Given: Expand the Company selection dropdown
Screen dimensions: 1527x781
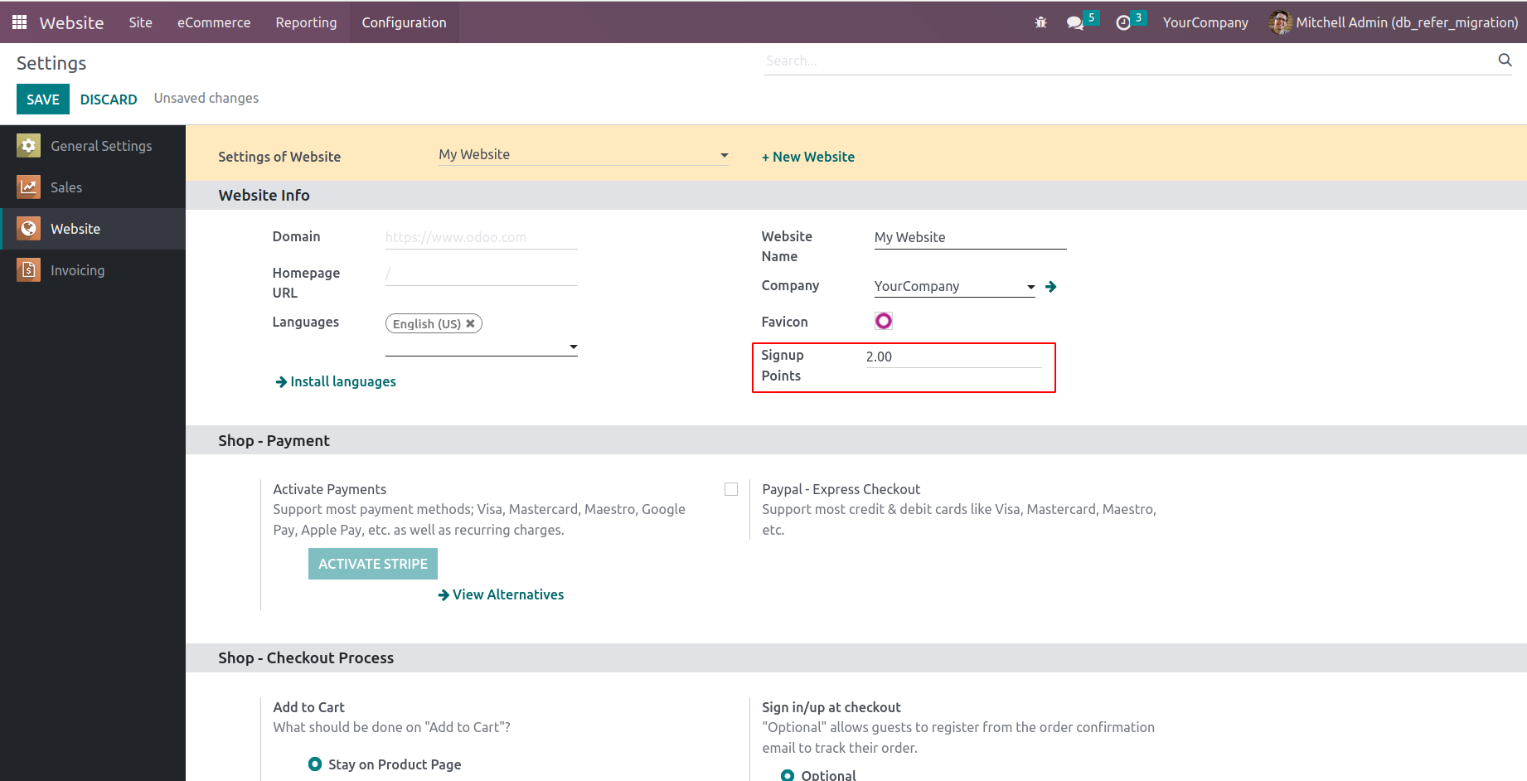Looking at the screenshot, I should (x=1030, y=287).
